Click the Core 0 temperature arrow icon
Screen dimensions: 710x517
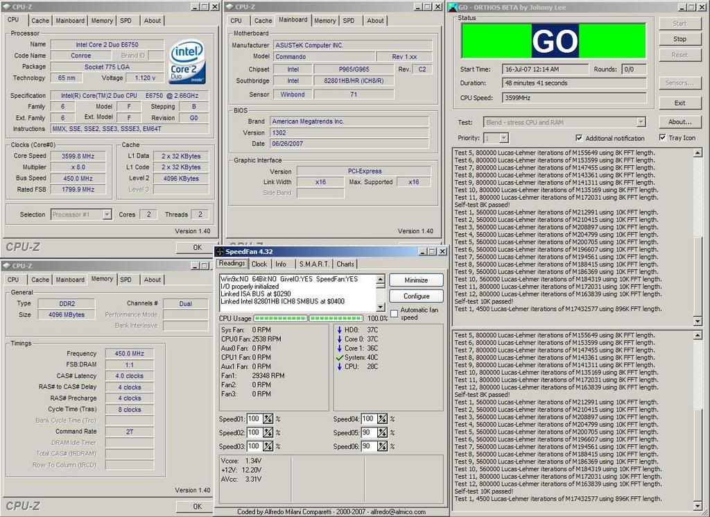click(339, 339)
